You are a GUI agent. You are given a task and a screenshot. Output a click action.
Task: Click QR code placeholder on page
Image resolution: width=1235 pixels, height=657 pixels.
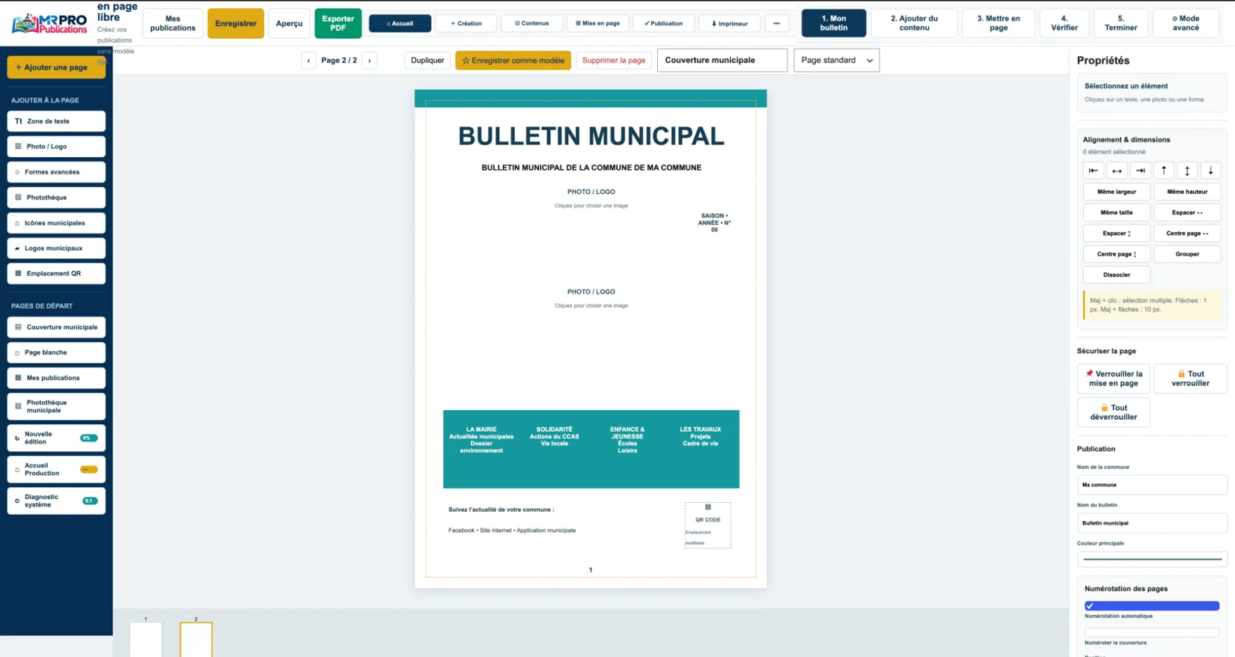click(x=707, y=525)
